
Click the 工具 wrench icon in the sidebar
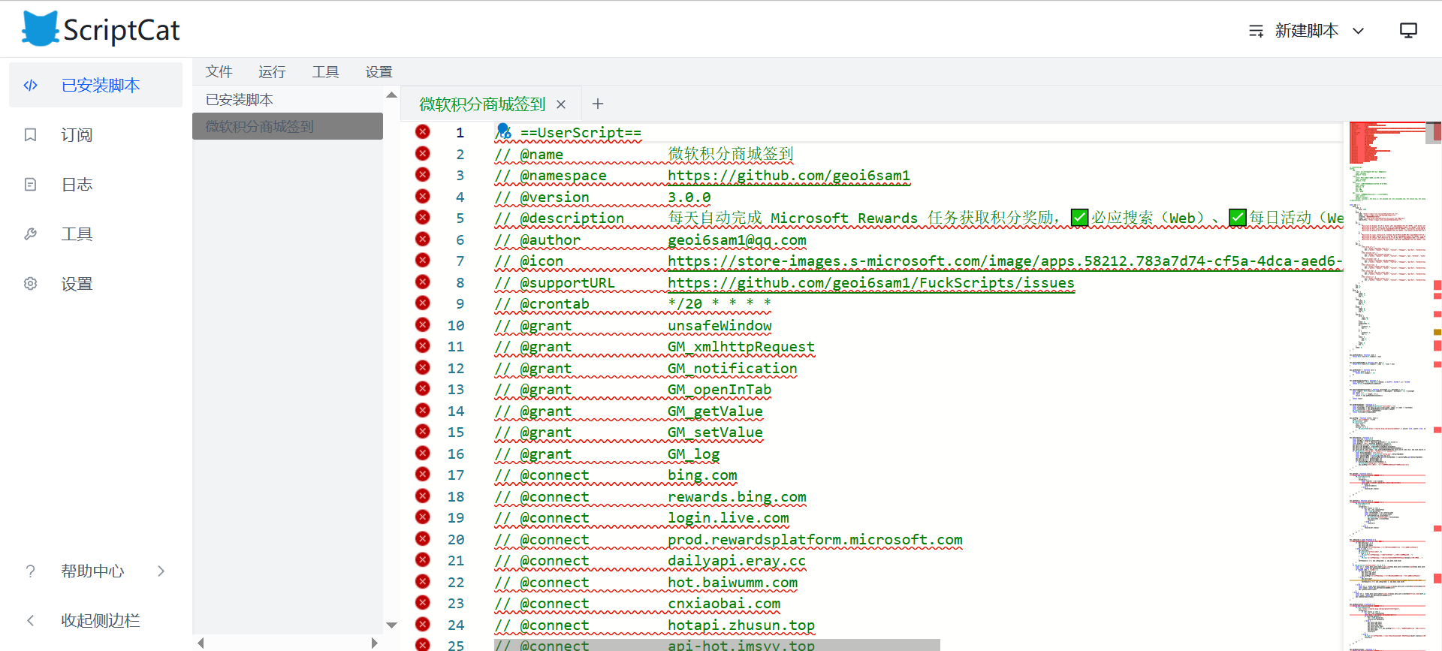point(31,234)
